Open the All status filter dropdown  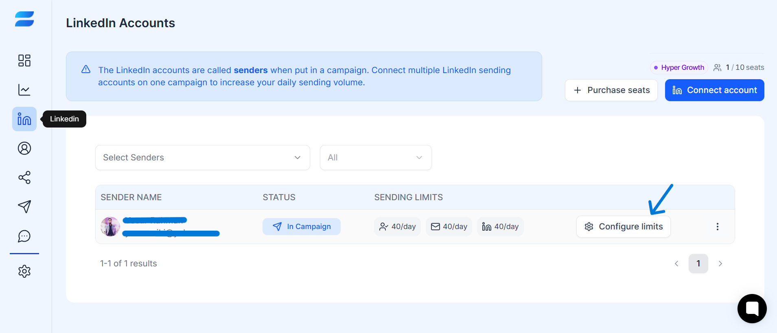[376, 158]
